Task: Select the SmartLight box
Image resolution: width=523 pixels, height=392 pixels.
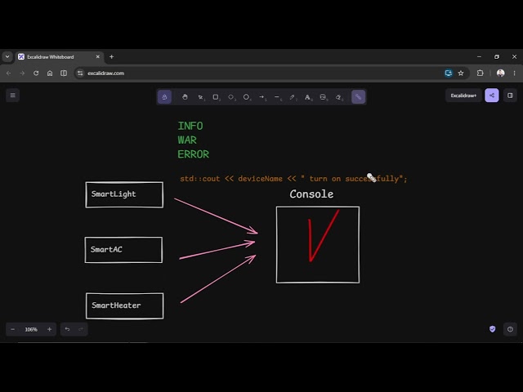Action: pos(124,194)
